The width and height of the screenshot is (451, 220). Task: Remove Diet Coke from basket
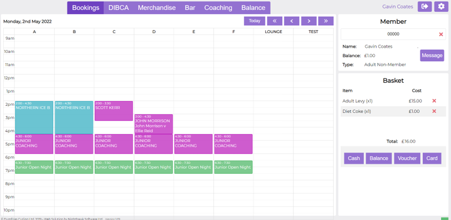click(434, 111)
